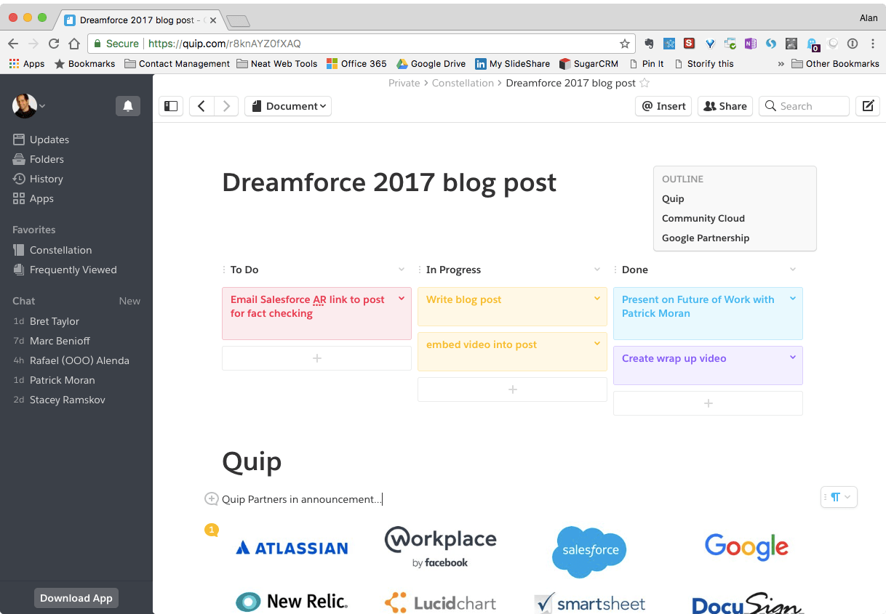Open the Folders section in sidebar
886x614 pixels.
point(46,158)
